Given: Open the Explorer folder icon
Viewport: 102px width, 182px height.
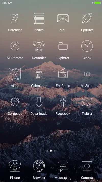Looking at the screenshot, I should point(63,46).
